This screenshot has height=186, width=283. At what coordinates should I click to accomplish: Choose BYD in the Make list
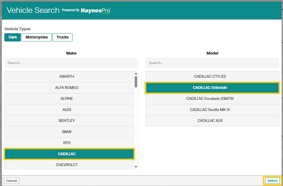point(69,143)
